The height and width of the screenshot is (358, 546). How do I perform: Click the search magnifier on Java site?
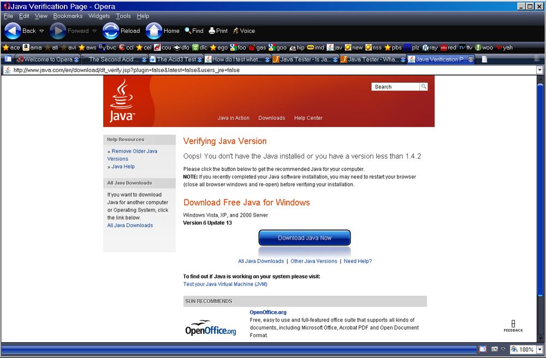coord(424,87)
